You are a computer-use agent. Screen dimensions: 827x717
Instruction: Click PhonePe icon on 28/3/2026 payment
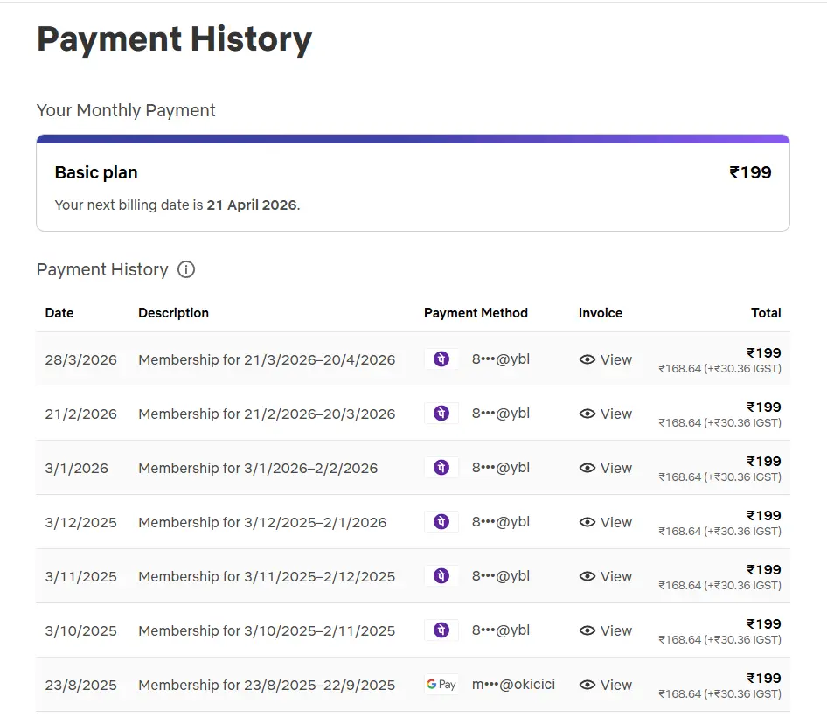[441, 359]
